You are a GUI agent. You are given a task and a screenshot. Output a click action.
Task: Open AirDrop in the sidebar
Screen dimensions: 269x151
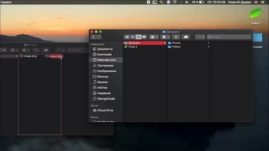[102, 88]
